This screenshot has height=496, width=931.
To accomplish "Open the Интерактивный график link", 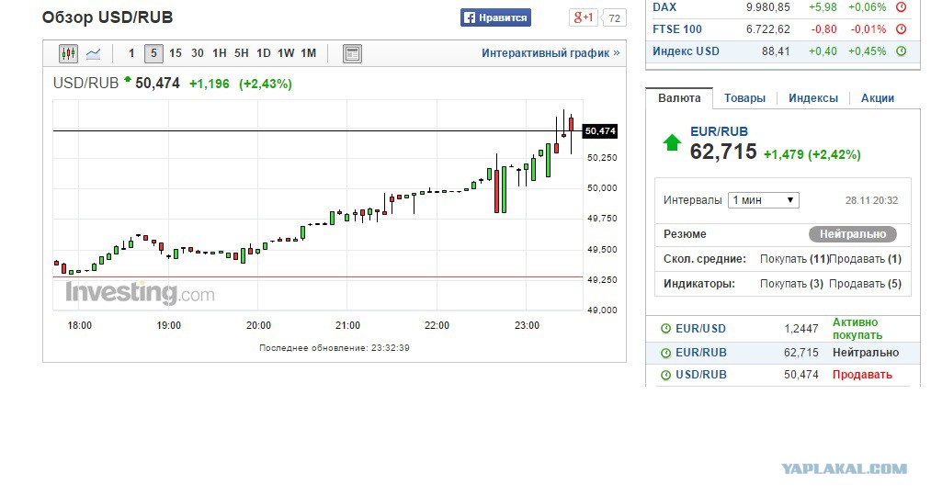I will point(551,53).
